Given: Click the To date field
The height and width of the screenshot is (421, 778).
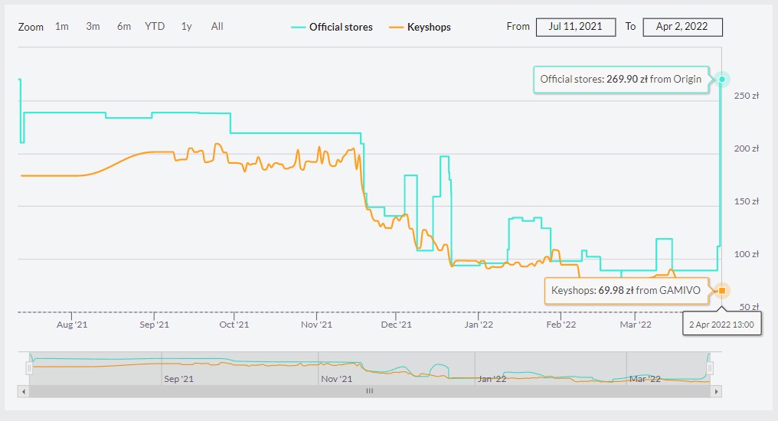Looking at the screenshot, I should point(682,26).
